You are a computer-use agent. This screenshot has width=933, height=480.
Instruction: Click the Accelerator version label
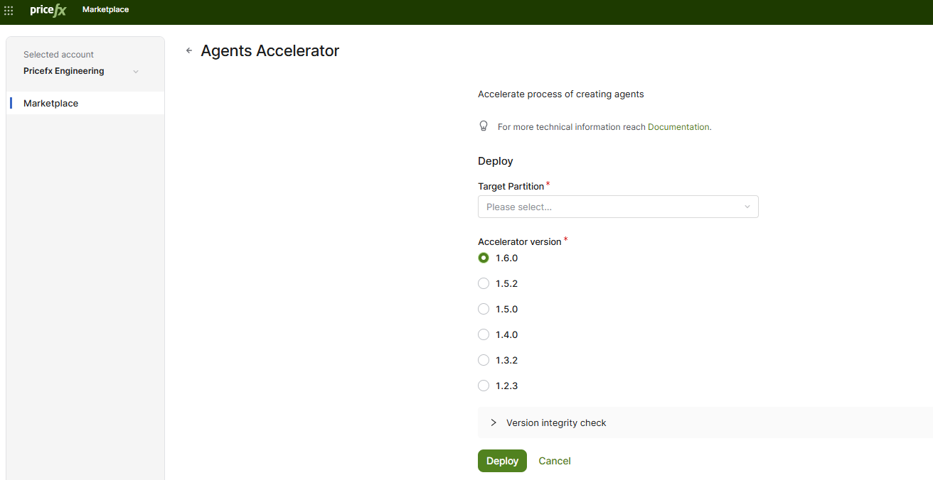tap(520, 241)
